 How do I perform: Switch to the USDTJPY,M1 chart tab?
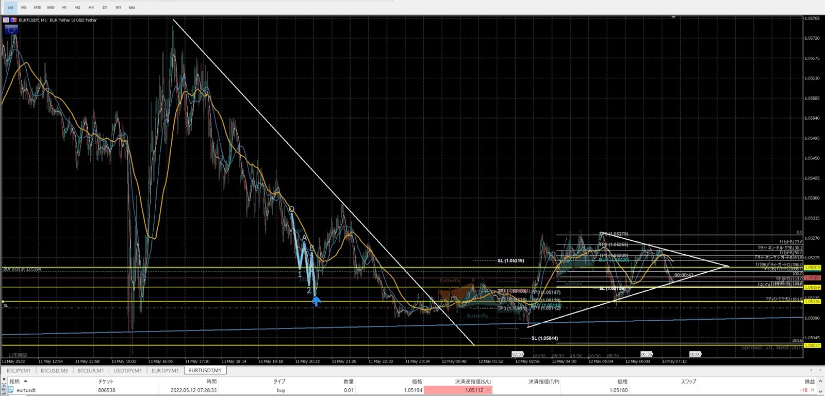point(127,370)
